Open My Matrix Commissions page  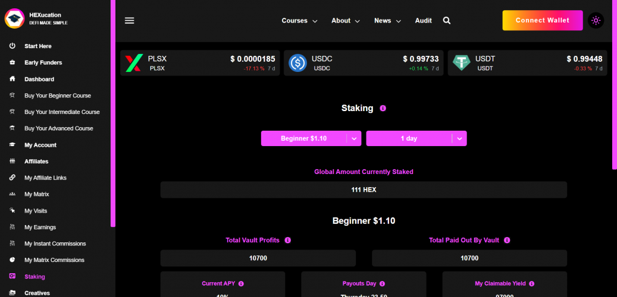tap(54, 260)
